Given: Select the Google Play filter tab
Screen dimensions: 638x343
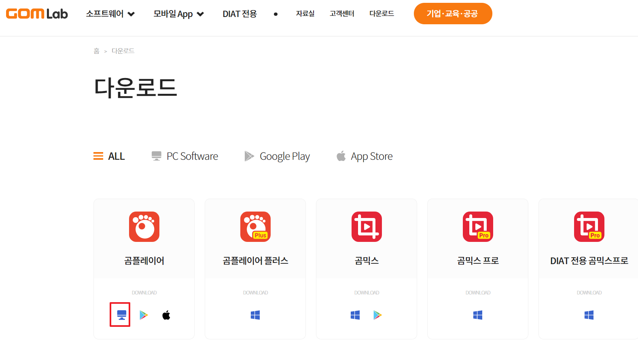Looking at the screenshot, I should pos(277,156).
